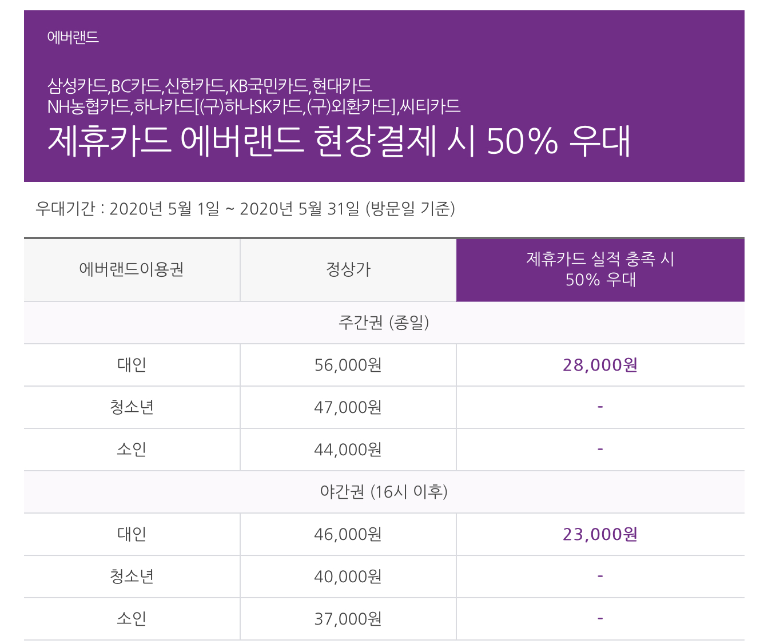Screen dimensions: 764x644
Task: Click the 주간권 (종일) section row
Action: click(x=384, y=323)
